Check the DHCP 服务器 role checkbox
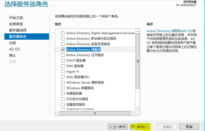205x131 pixels. coord(63,61)
